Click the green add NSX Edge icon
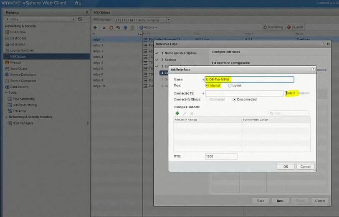The height and width of the screenshot is (217, 339). (x=96, y=27)
